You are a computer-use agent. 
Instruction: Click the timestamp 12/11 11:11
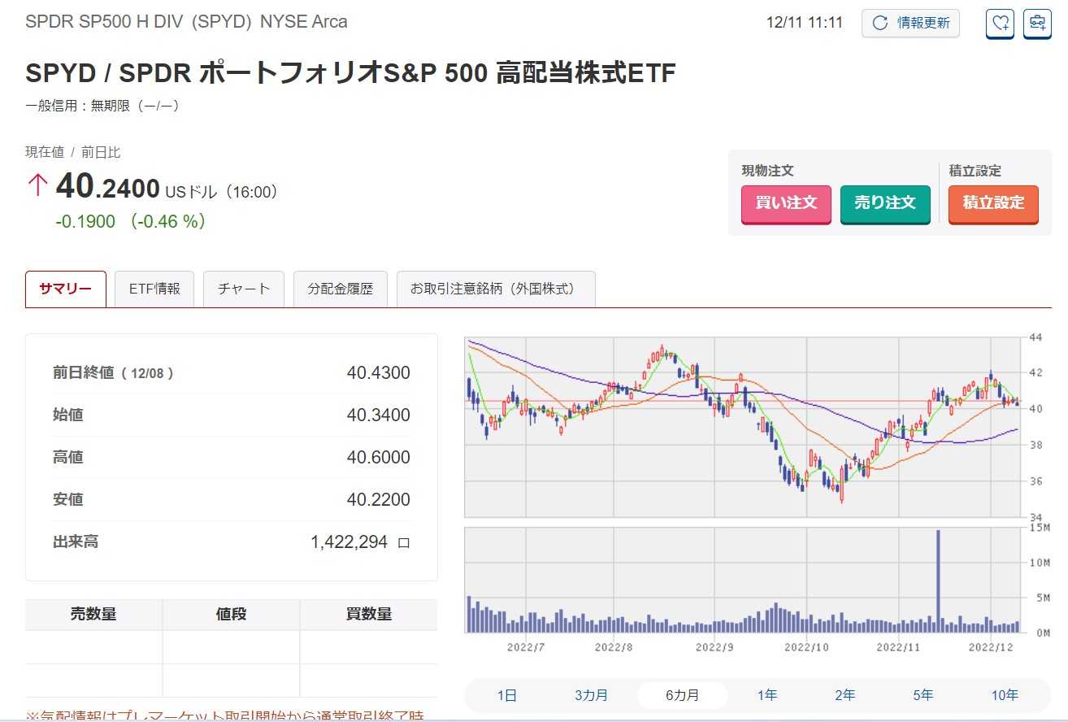click(x=805, y=23)
